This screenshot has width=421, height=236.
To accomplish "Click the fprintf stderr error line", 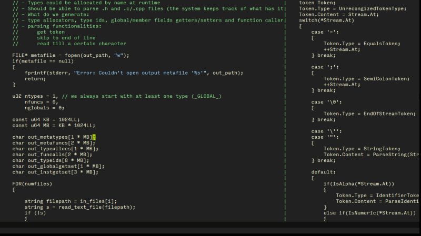I will (x=134, y=73).
